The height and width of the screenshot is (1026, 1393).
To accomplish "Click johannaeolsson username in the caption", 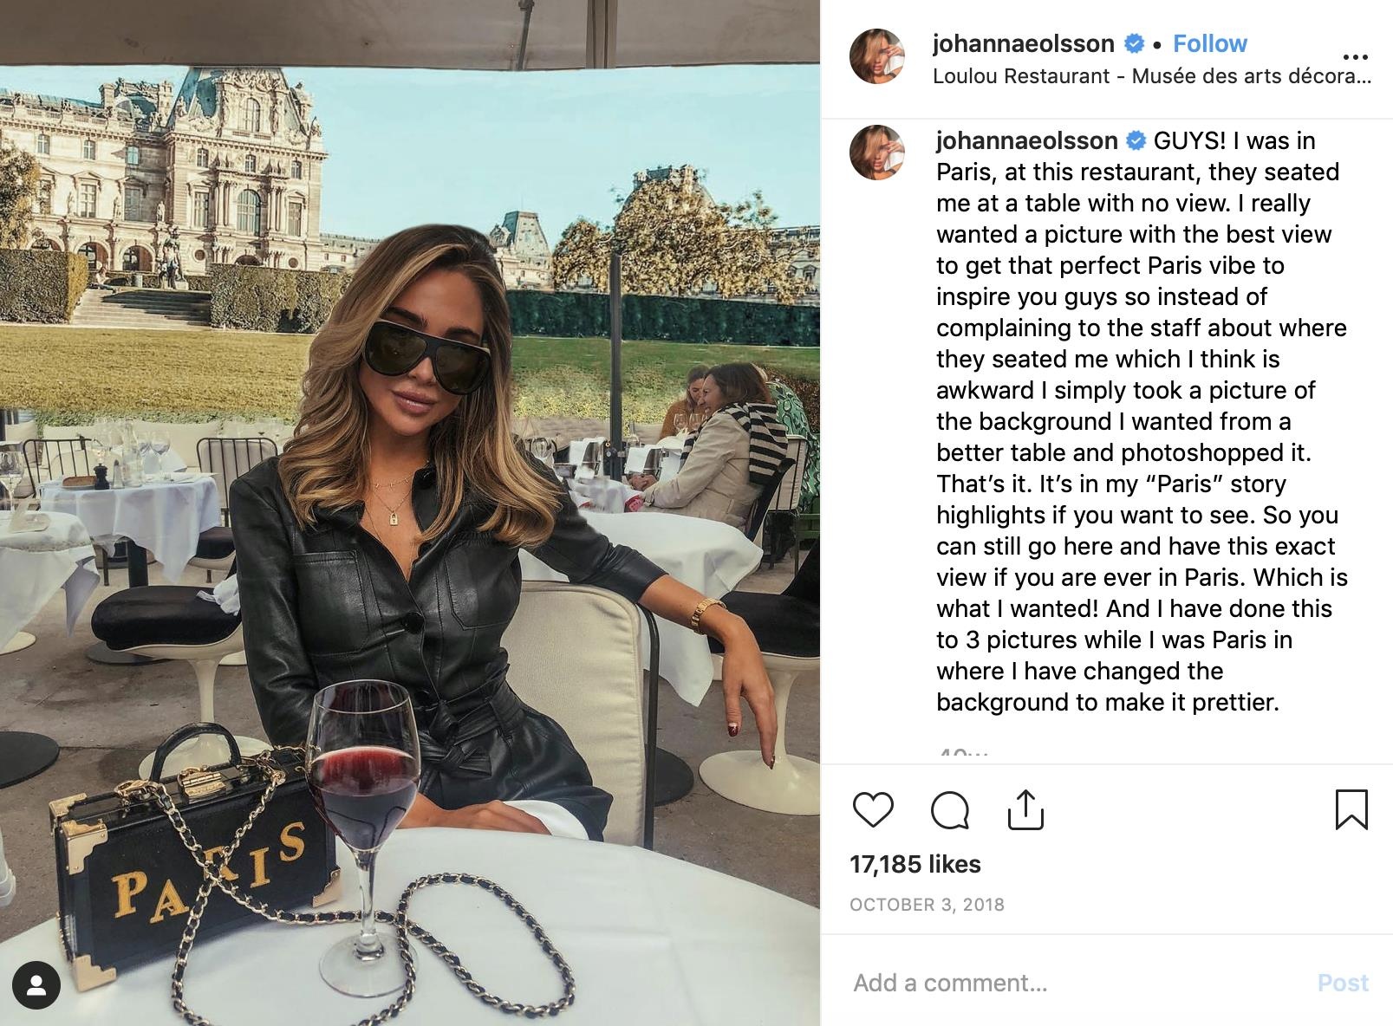I will (1026, 140).
